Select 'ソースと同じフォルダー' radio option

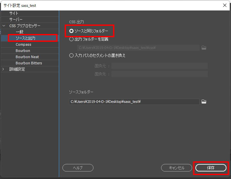[x=72, y=31]
